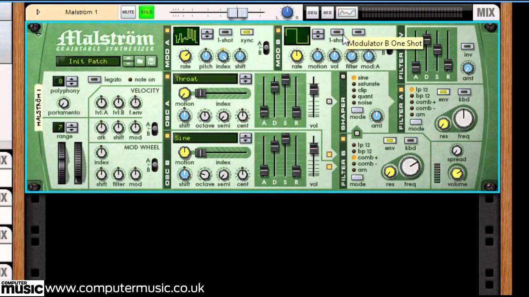Toggle Filter B kbd button
The image size is (529, 297).
410,141
